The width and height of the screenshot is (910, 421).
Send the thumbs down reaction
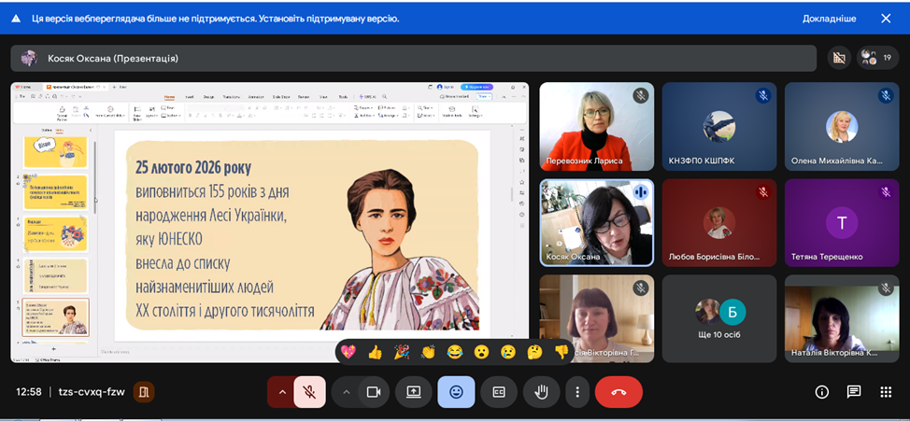562,352
